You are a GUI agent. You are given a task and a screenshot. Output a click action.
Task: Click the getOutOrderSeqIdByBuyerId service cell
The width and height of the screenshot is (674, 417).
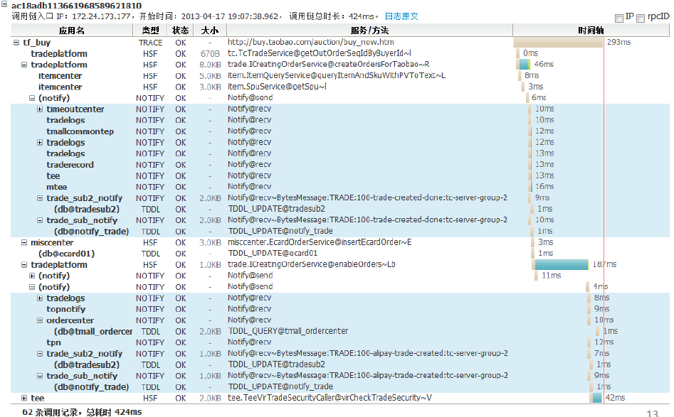point(320,53)
